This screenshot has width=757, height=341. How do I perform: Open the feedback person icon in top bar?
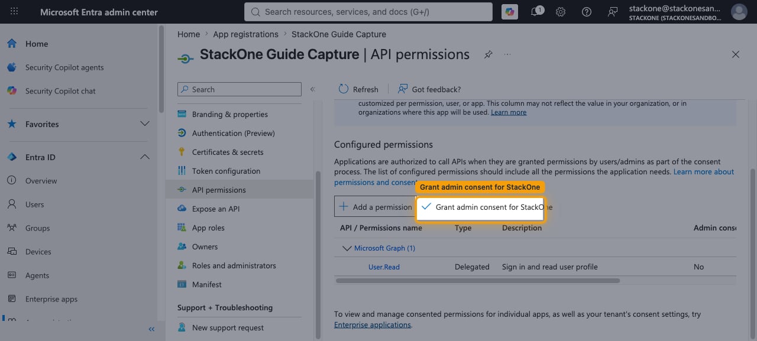coord(613,12)
